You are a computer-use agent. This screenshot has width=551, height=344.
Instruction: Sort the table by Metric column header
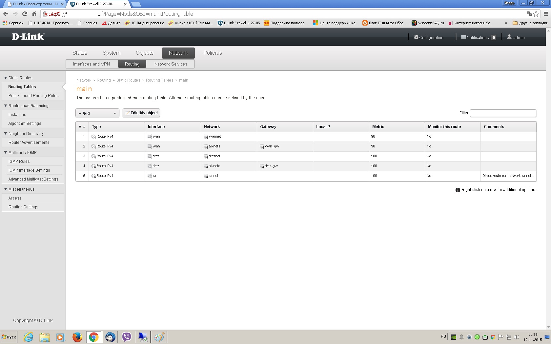(x=378, y=127)
